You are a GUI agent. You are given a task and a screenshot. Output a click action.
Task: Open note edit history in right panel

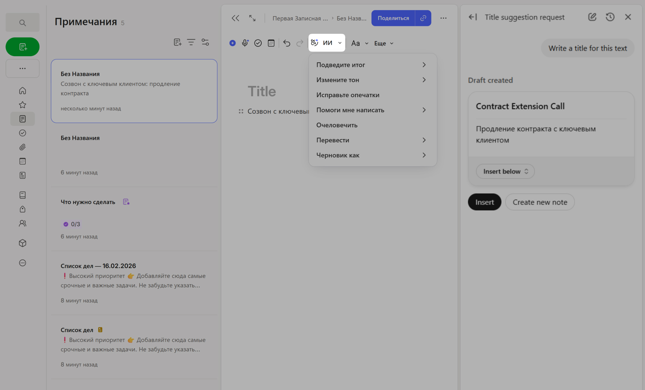coord(610,17)
